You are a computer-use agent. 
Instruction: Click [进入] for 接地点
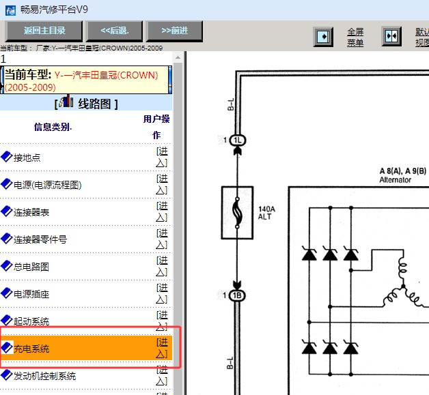click(162, 158)
